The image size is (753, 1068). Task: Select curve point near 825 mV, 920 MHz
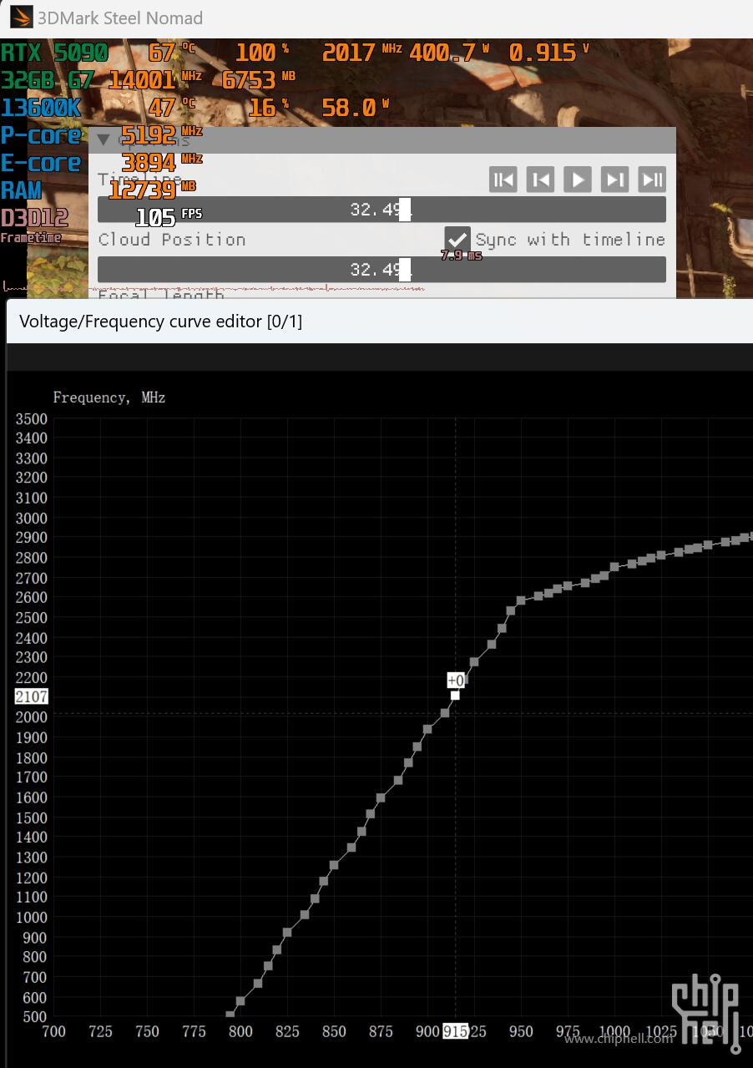pos(287,933)
